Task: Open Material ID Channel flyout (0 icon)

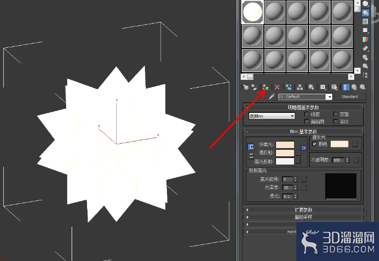Action: (x=323, y=87)
